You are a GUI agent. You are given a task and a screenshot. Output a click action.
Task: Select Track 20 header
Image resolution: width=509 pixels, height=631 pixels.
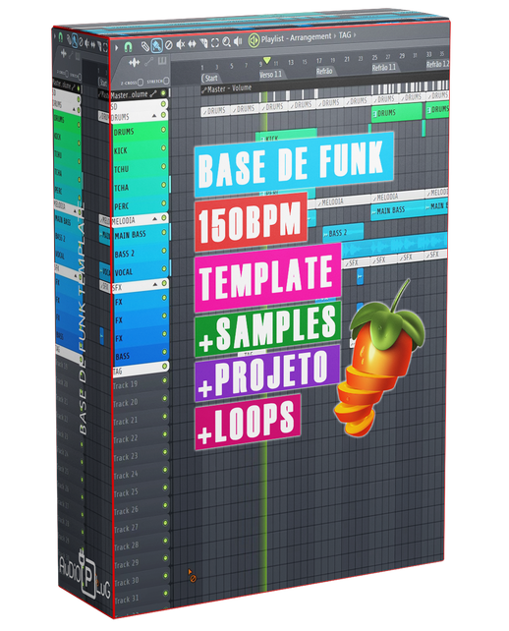141,402
